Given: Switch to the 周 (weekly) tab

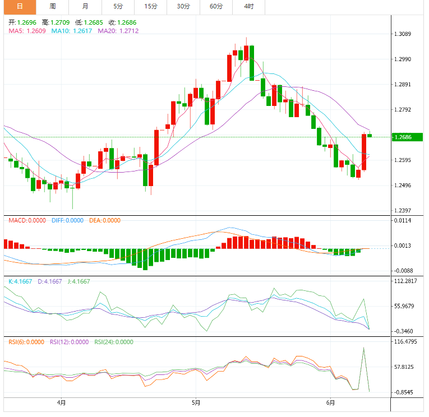Looking at the screenshot, I should pyautogui.click(x=53, y=7).
